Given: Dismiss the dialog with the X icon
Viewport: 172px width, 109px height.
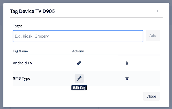Looking at the screenshot, I should pyautogui.click(x=158, y=11).
